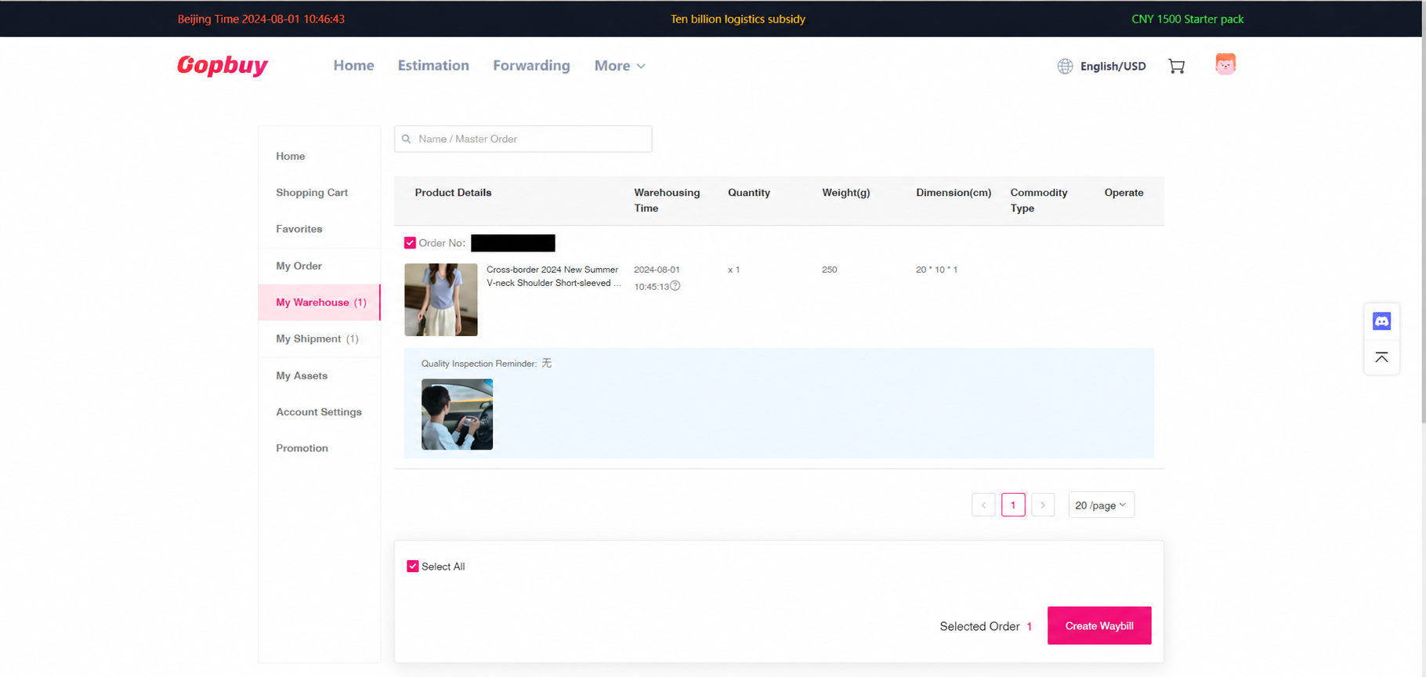Viewport: 1426px width, 677px height.
Task: Open Account Settings in the sidebar
Action: (x=320, y=412)
